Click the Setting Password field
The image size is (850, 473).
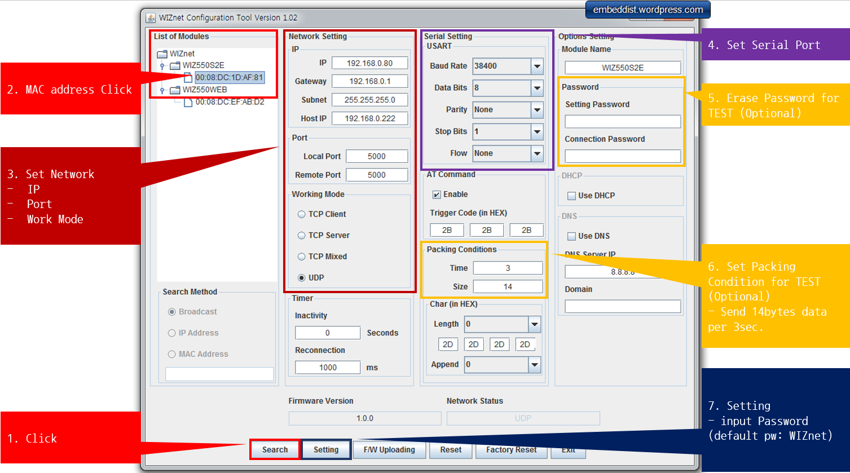[x=623, y=121]
